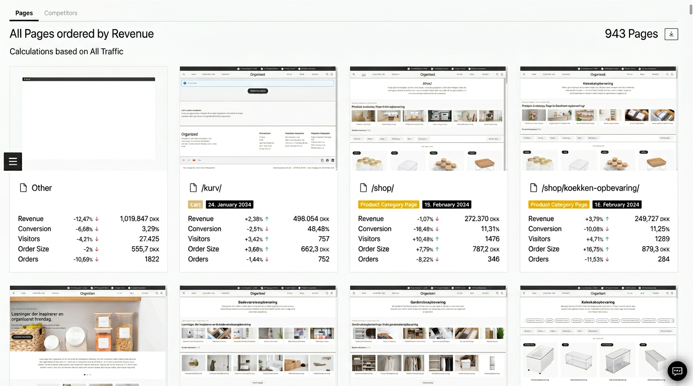Click the 16. February 2024 date badge
This screenshot has height=386, width=693.
tap(617, 205)
